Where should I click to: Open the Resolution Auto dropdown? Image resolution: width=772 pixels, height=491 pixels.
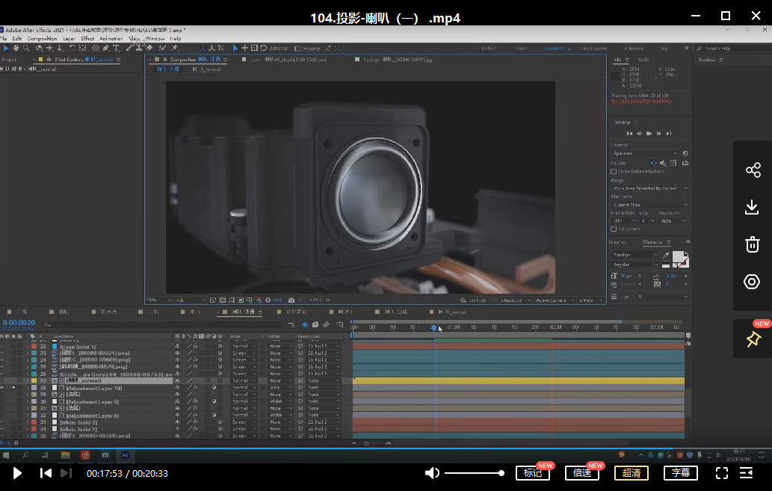click(673, 221)
